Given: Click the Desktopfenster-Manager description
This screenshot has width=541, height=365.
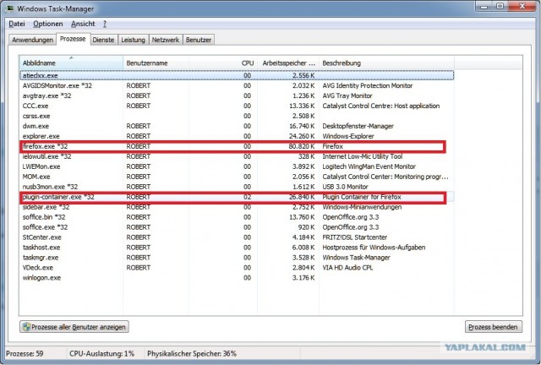Looking at the screenshot, I should click(x=358, y=126).
